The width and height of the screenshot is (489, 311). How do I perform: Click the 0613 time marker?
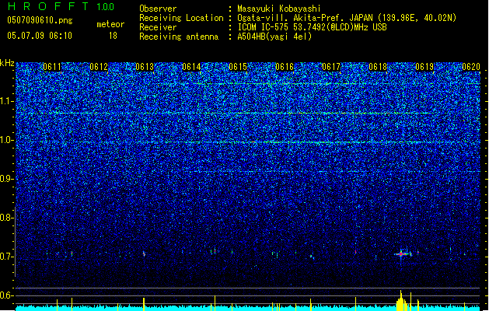pos(145,67)
